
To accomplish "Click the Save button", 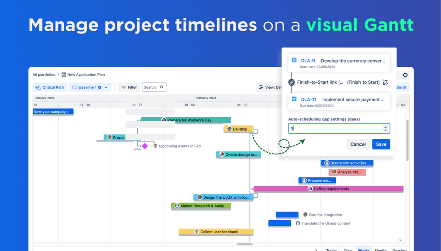I will click(381, 144).
